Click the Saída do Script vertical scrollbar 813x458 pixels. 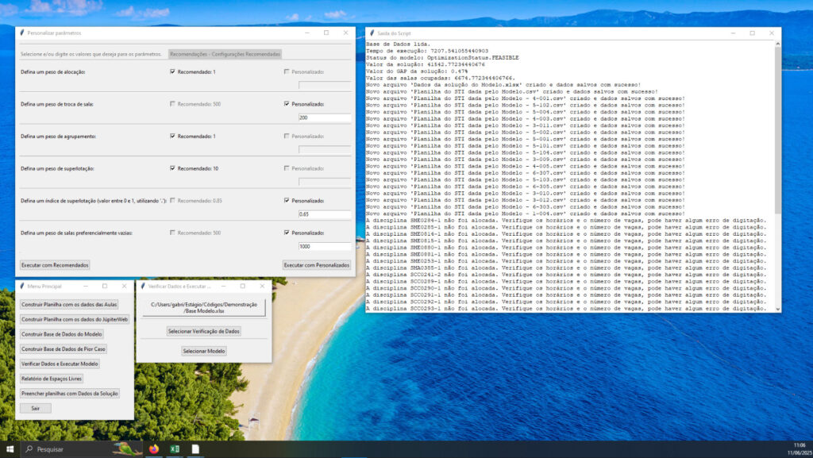click(777, 127)
